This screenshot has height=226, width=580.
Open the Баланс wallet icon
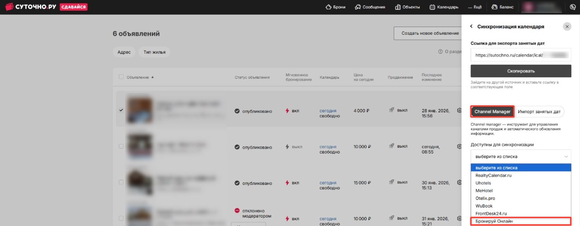(x=494, y=7)
